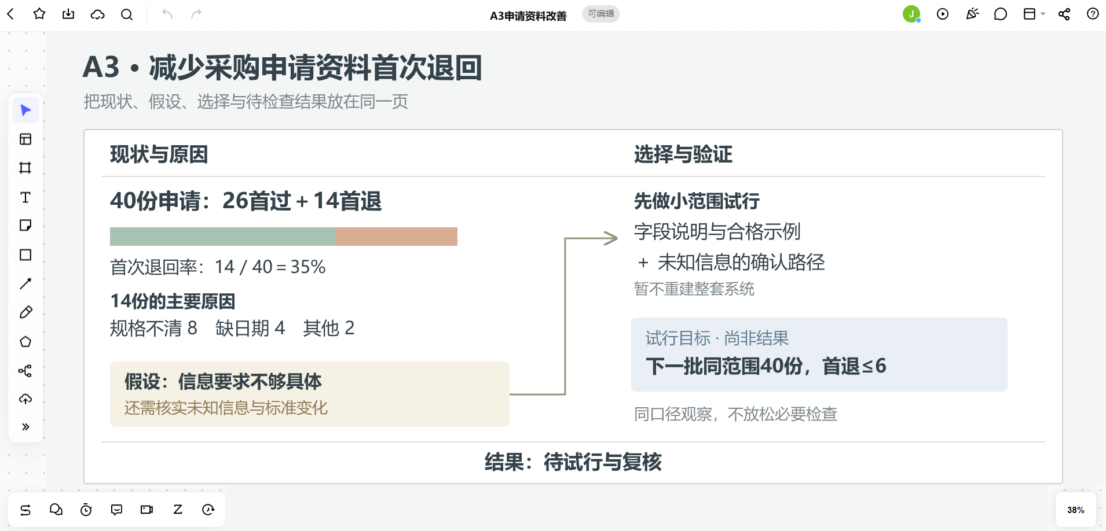Open the share icon
The height and width of the screenshot is (531, 1106).
point(1064,14)
